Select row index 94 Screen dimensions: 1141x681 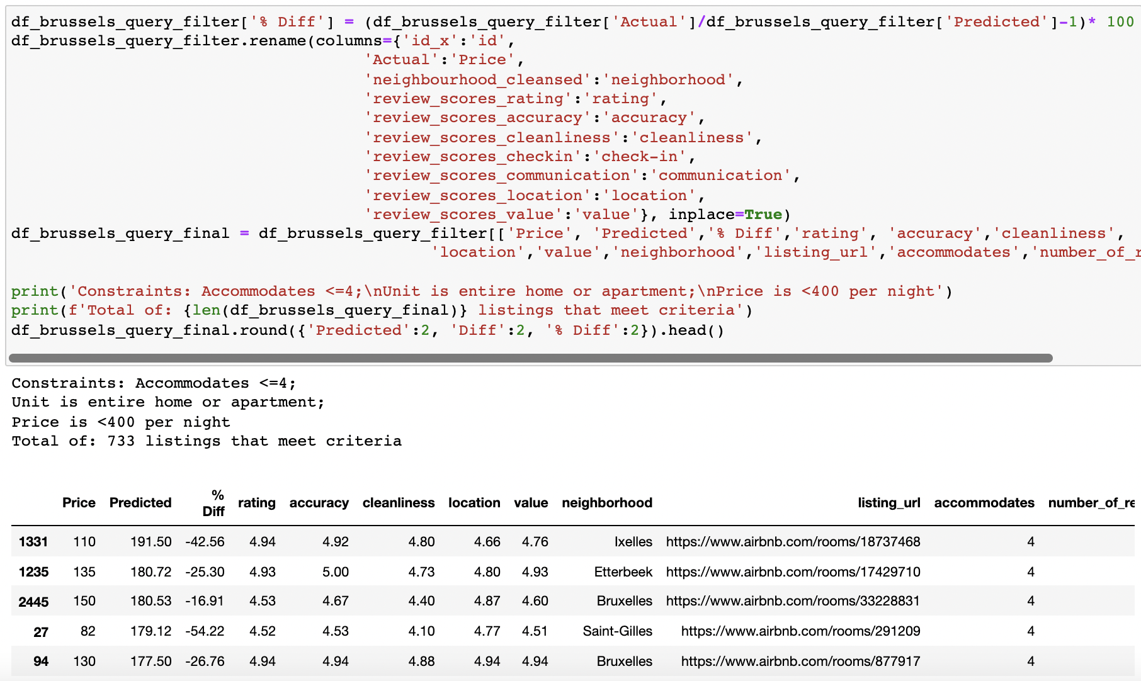click(41, 661)
